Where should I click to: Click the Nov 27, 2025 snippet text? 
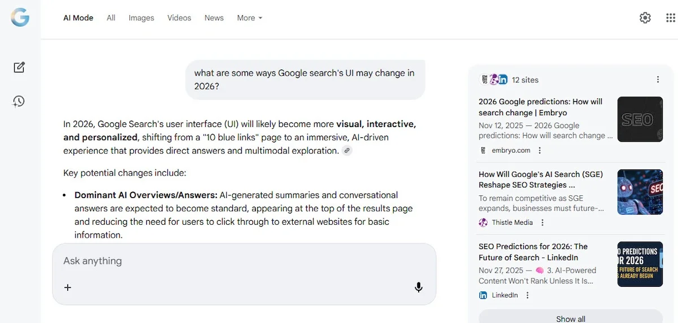537,276
